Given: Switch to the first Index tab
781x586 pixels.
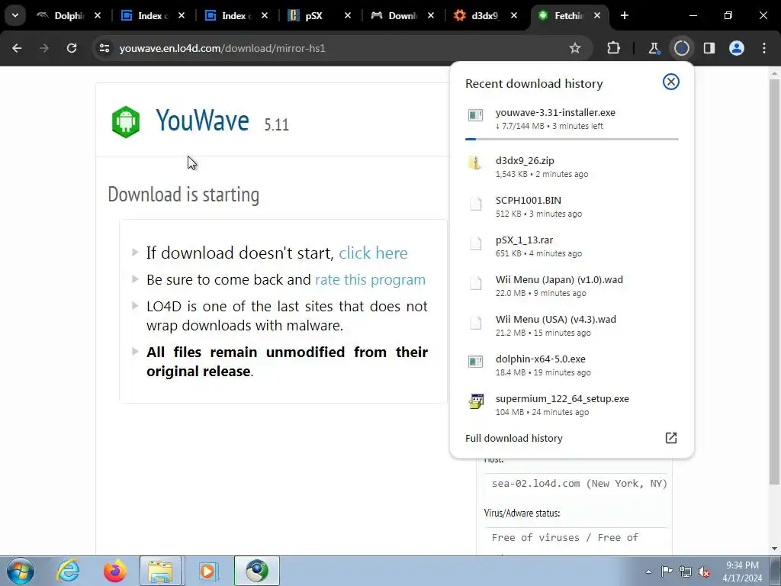Looking at the screenshot, I should pyautogui.click(x=153, y=15).
